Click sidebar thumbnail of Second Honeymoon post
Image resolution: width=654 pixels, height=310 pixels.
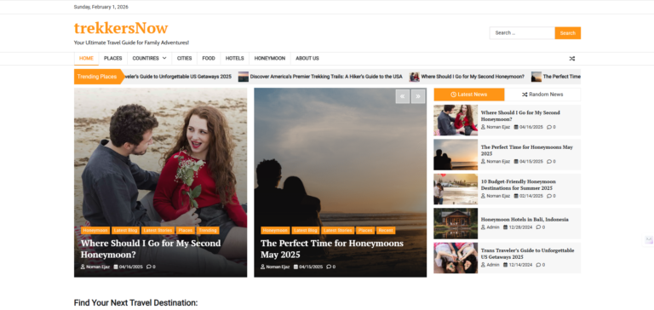pos(456,120)
